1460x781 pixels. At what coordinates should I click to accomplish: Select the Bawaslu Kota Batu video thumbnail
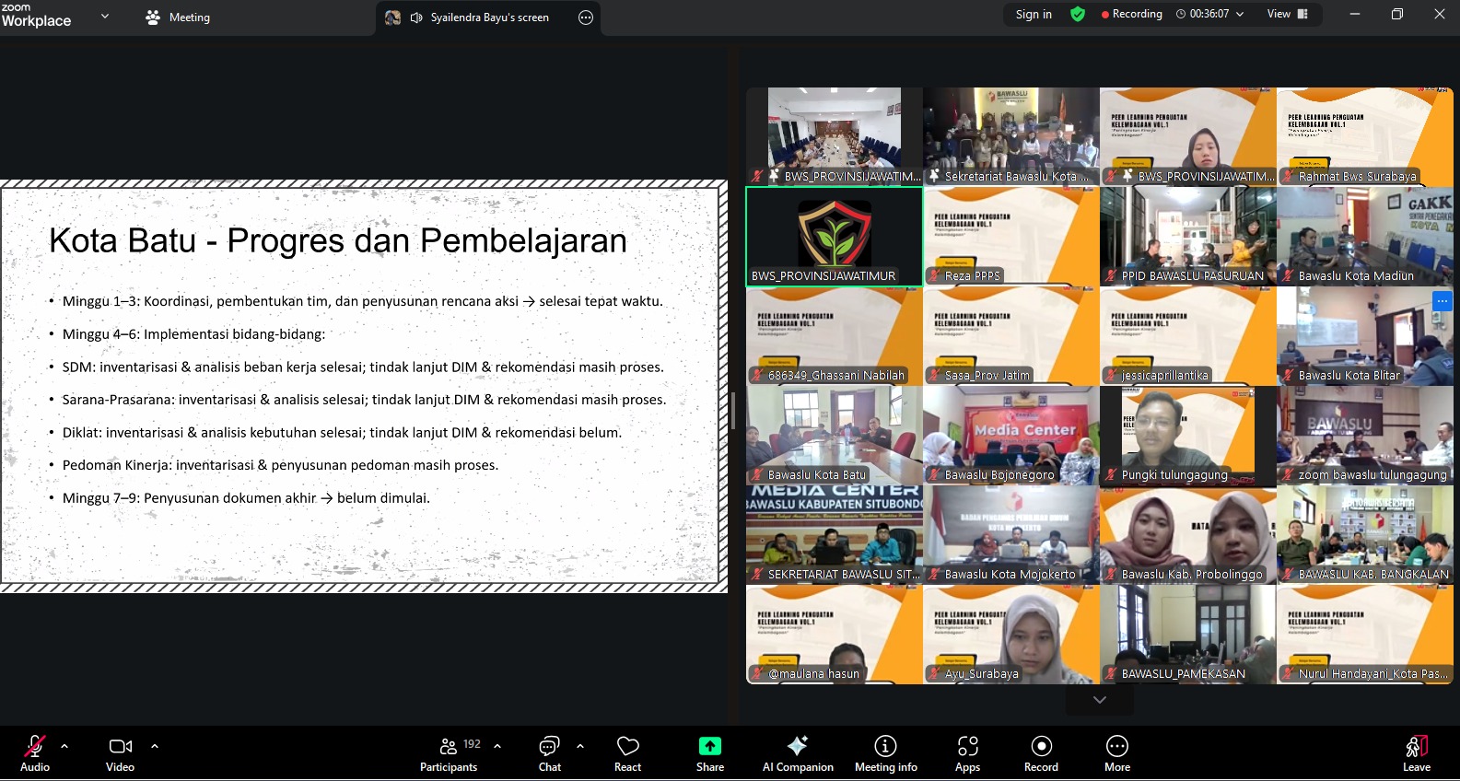pos(834,436)
